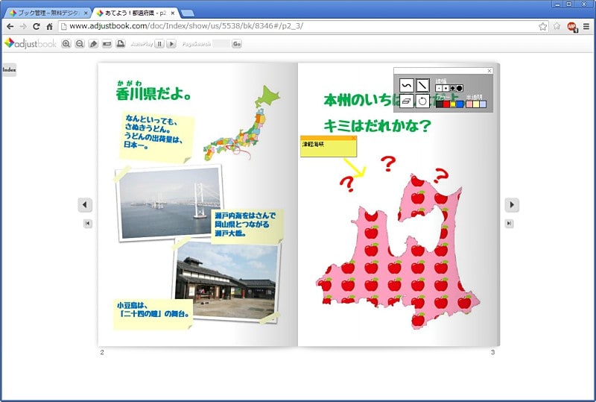Select the freehand curve drawing tool
The width and height of the screenshot is (596, 402).
point(406,85)
